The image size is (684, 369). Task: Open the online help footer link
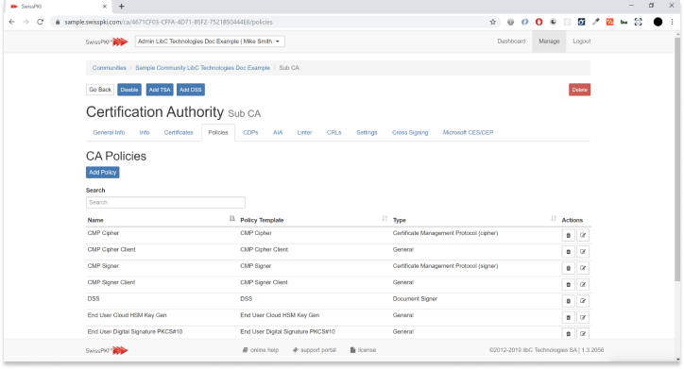(261, 350)
